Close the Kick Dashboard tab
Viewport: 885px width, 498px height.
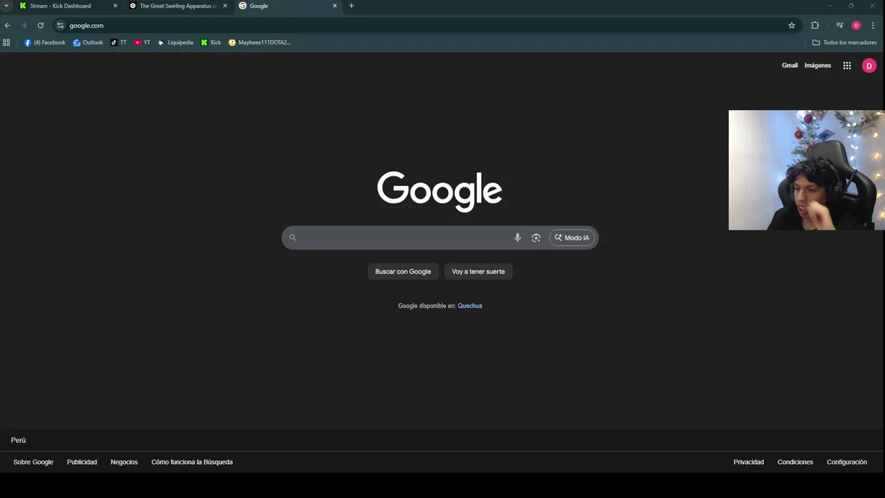(115, 6)
